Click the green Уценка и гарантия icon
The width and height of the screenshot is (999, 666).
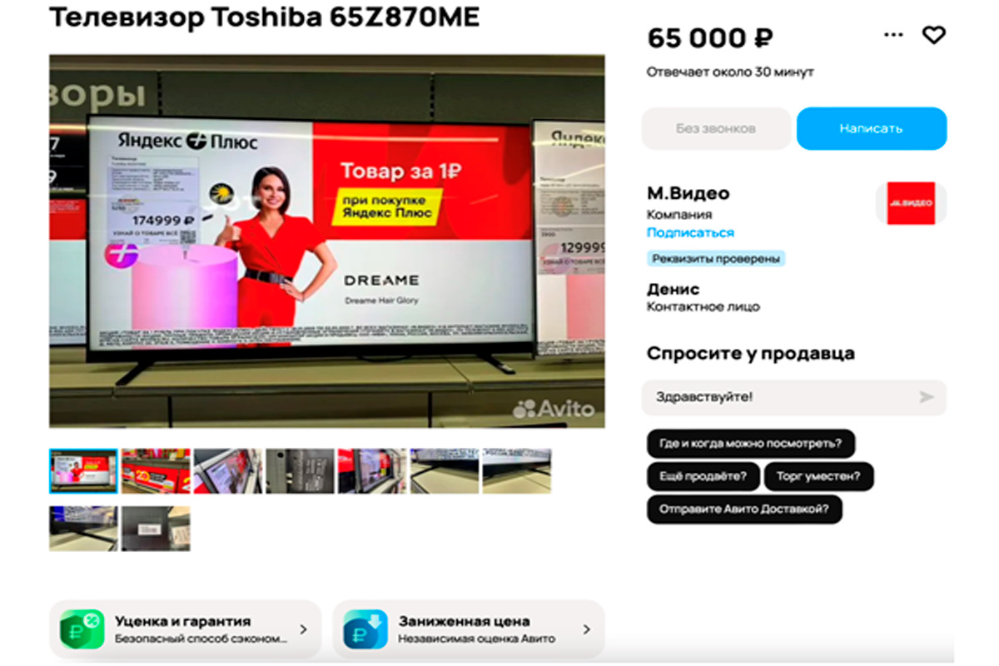82,629
